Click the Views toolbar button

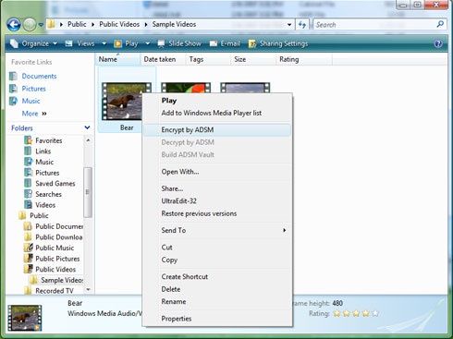[80, 43]
